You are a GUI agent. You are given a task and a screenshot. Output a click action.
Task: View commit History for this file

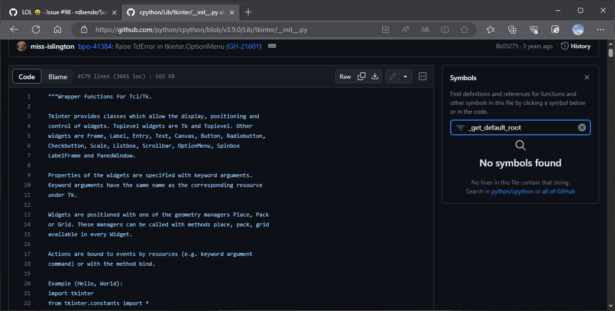(576, 46)
